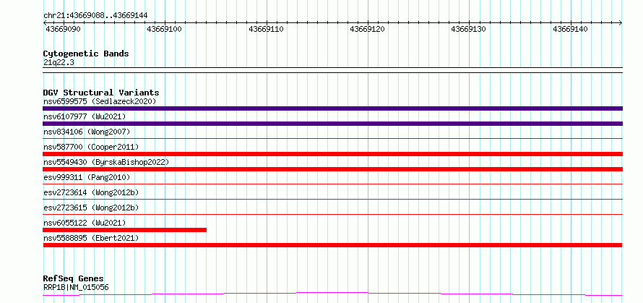Select the short red bar under nsv6055122
Screen dimensions: 643x303
[125, 230]
